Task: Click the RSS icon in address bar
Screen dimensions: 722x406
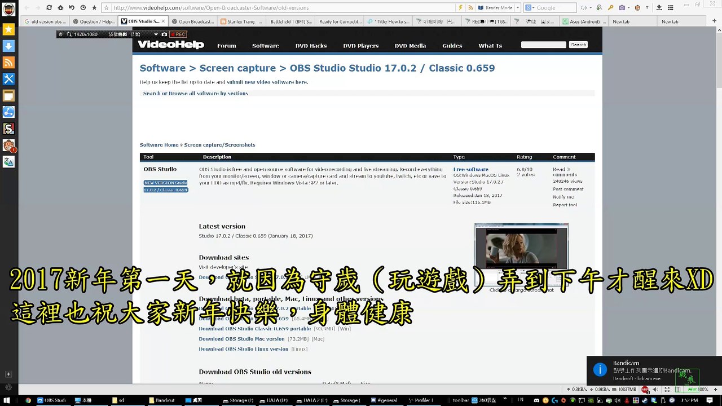Action: [x=471, y=8]
